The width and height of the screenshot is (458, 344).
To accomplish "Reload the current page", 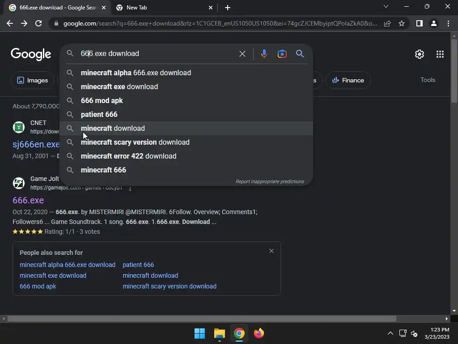I will [x=38, y=23].
